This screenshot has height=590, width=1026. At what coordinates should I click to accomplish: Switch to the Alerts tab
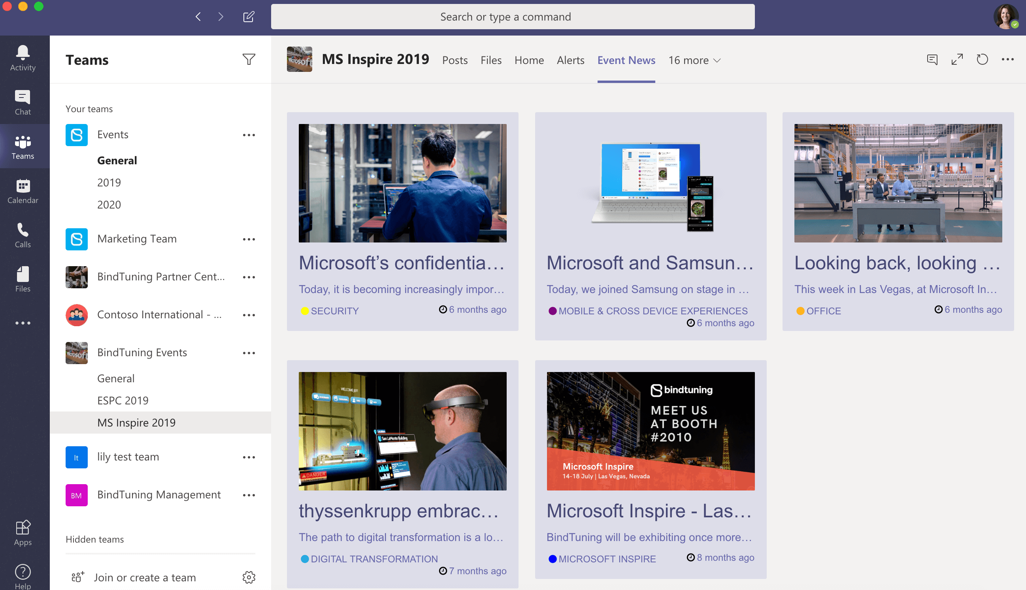(x=570, y=60)
